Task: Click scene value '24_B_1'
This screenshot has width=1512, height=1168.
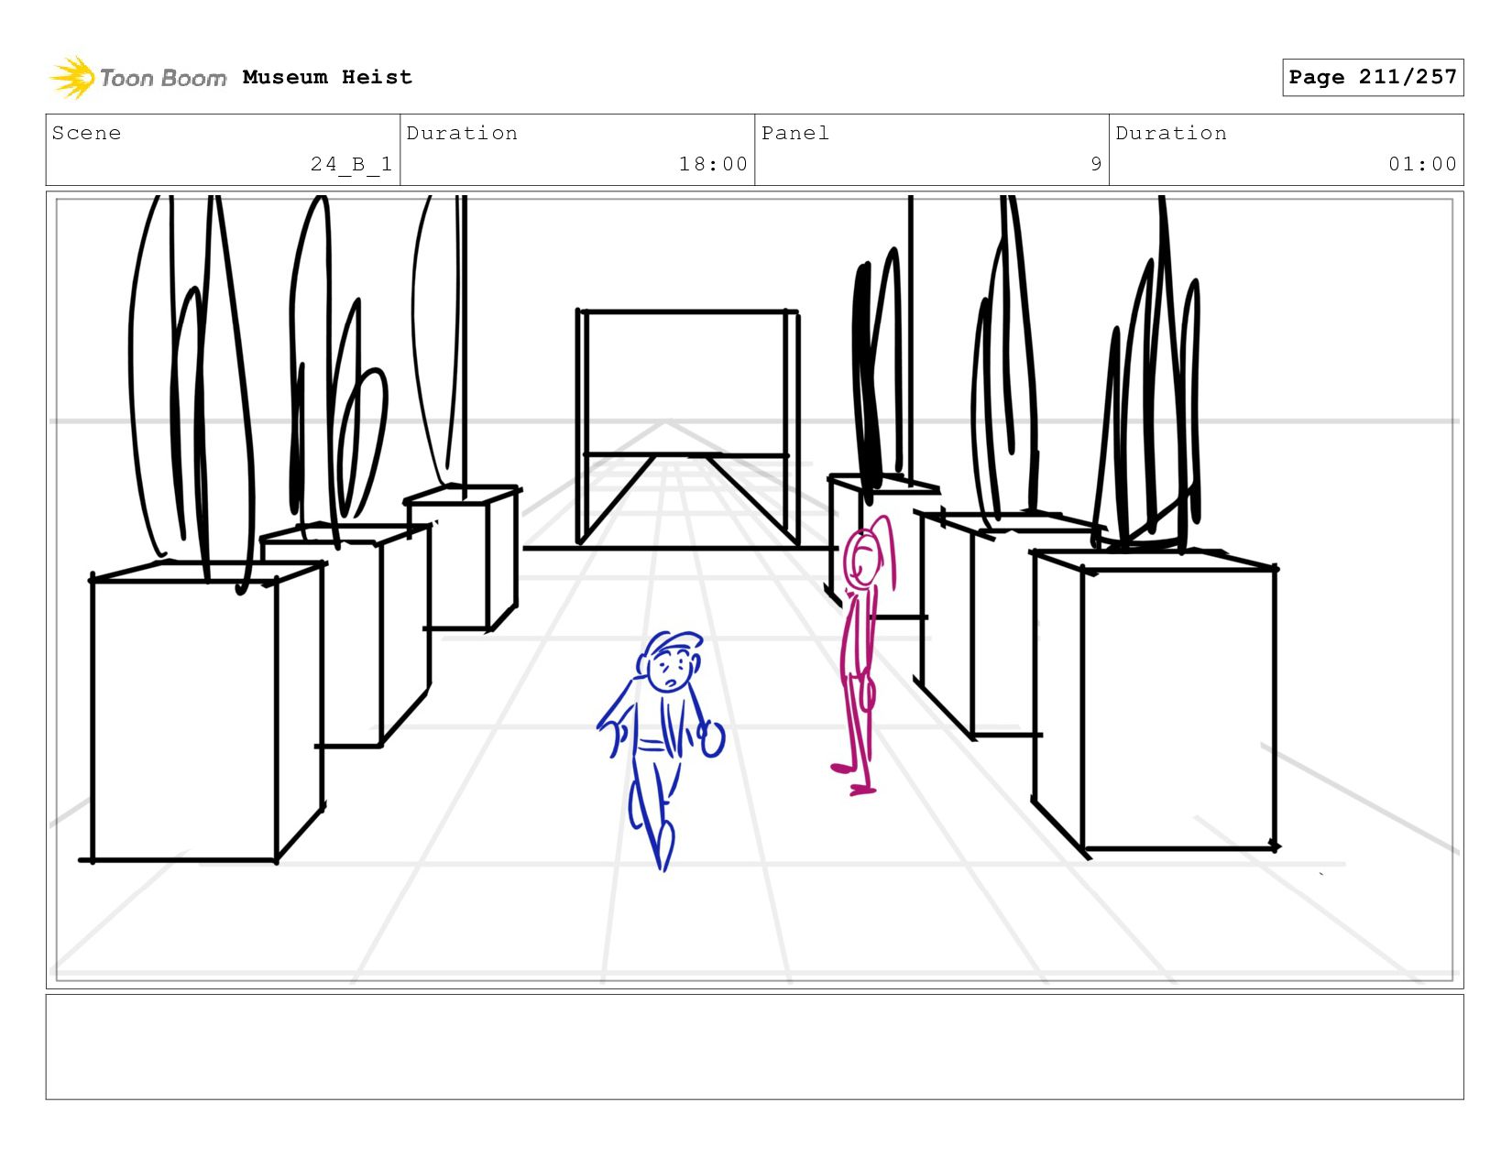Action: click(x=351, y=164)
